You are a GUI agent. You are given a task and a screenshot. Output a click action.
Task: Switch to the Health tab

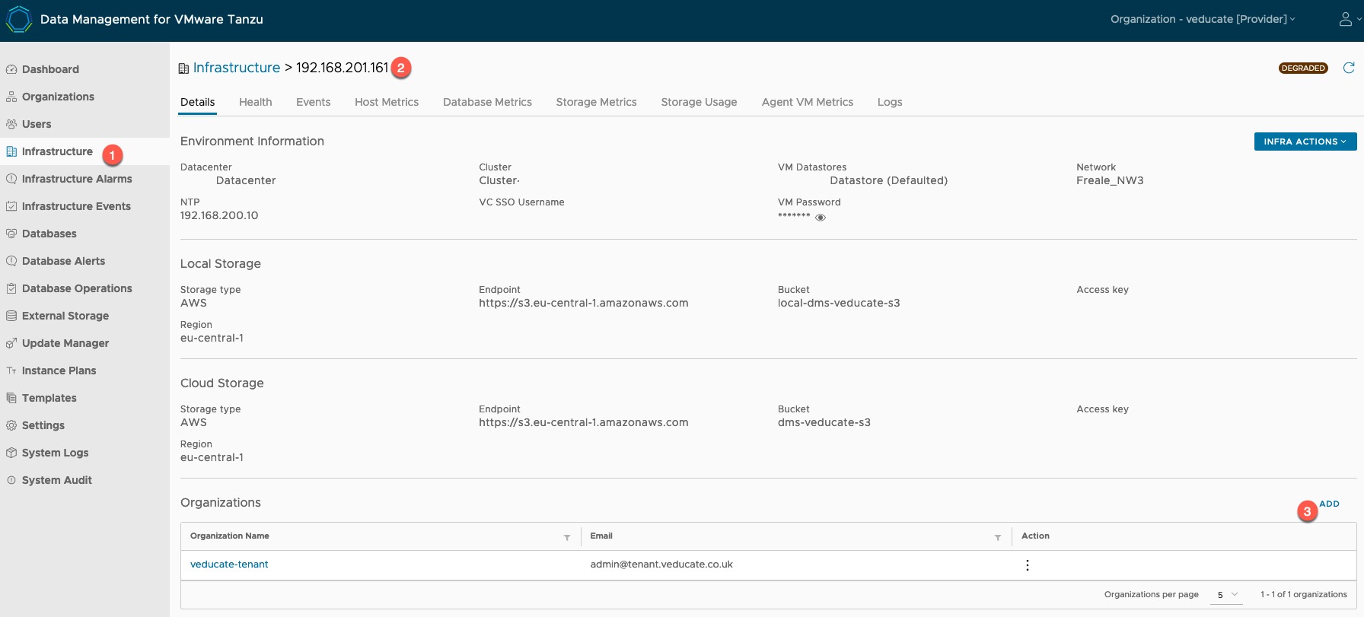256,102
